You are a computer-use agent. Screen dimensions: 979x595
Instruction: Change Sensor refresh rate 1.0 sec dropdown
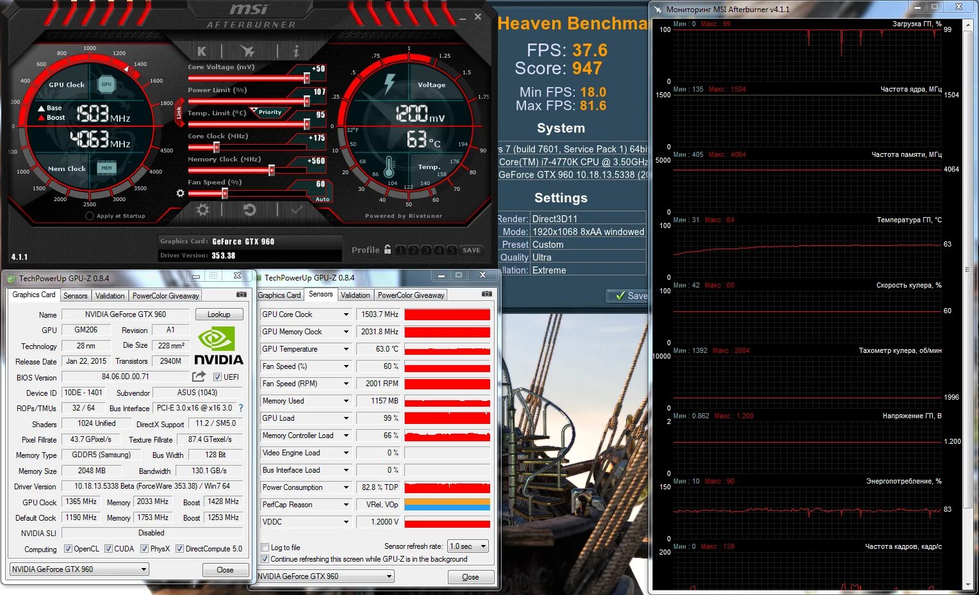coord(468,546)
